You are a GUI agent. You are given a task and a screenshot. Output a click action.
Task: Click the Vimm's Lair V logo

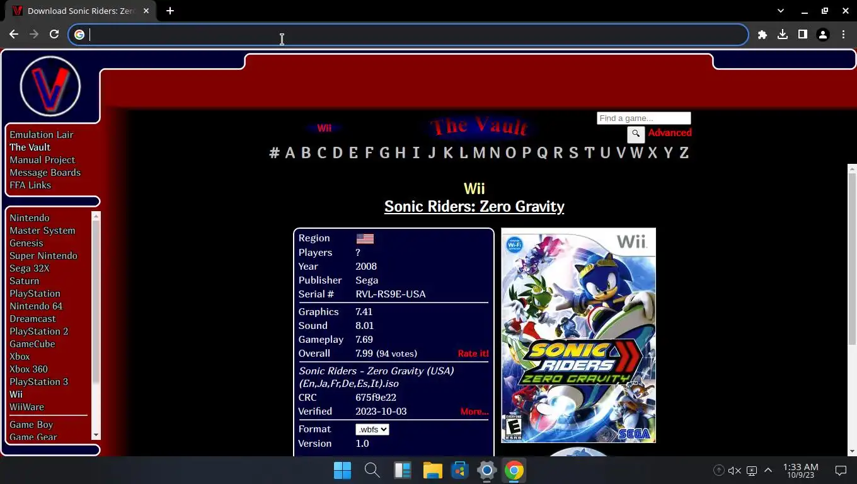[x=50, y=86]
